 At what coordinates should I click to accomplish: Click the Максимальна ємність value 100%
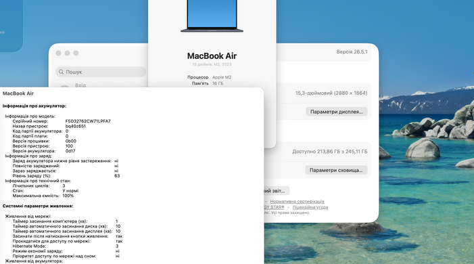(x=68, y=196)
